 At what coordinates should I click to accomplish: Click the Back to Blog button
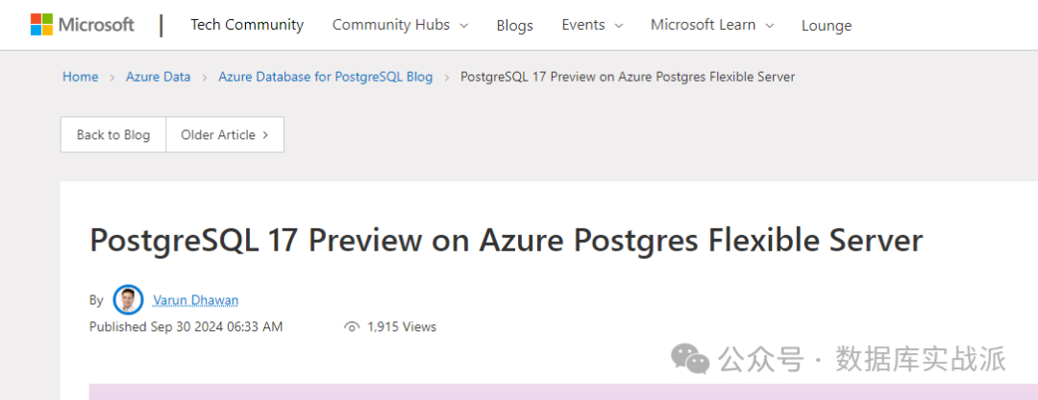pyautogui.click(x=113, y=135)
